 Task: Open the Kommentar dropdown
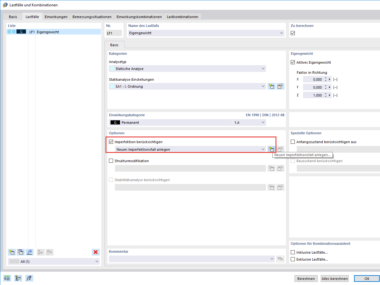point(272,259)
